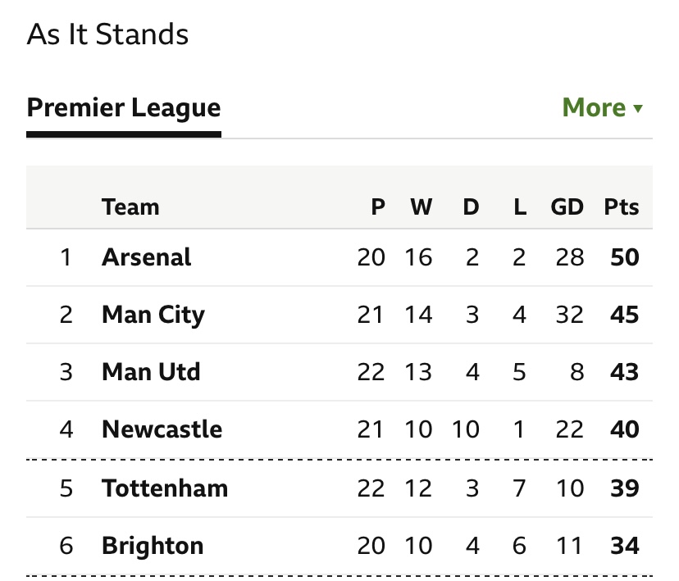Click the GD column header
Image resolution: width=679 pixels, height=581 pixels.
(x=567, y=207)
